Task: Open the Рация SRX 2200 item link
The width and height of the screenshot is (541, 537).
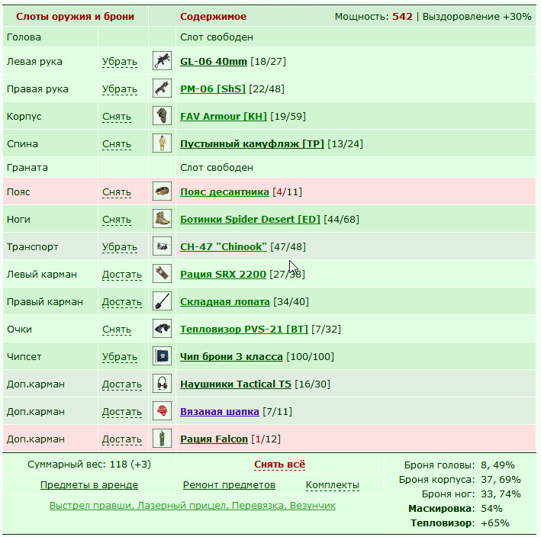Action: pos(223,274)
